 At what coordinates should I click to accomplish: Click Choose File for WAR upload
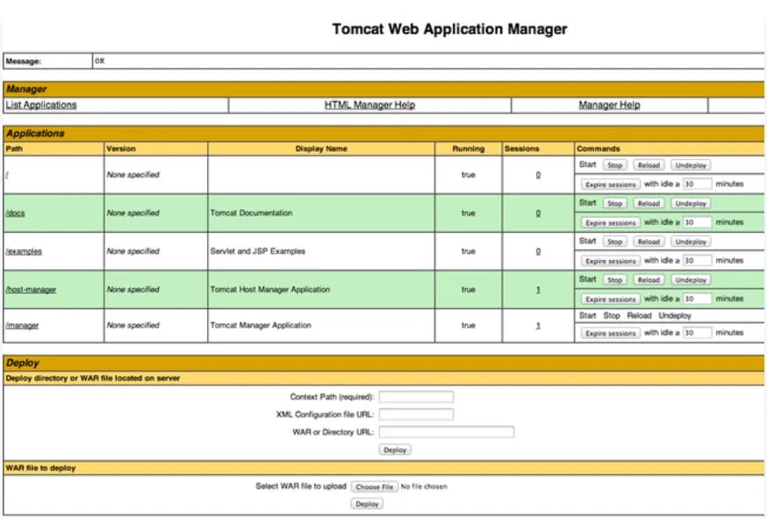374,487
